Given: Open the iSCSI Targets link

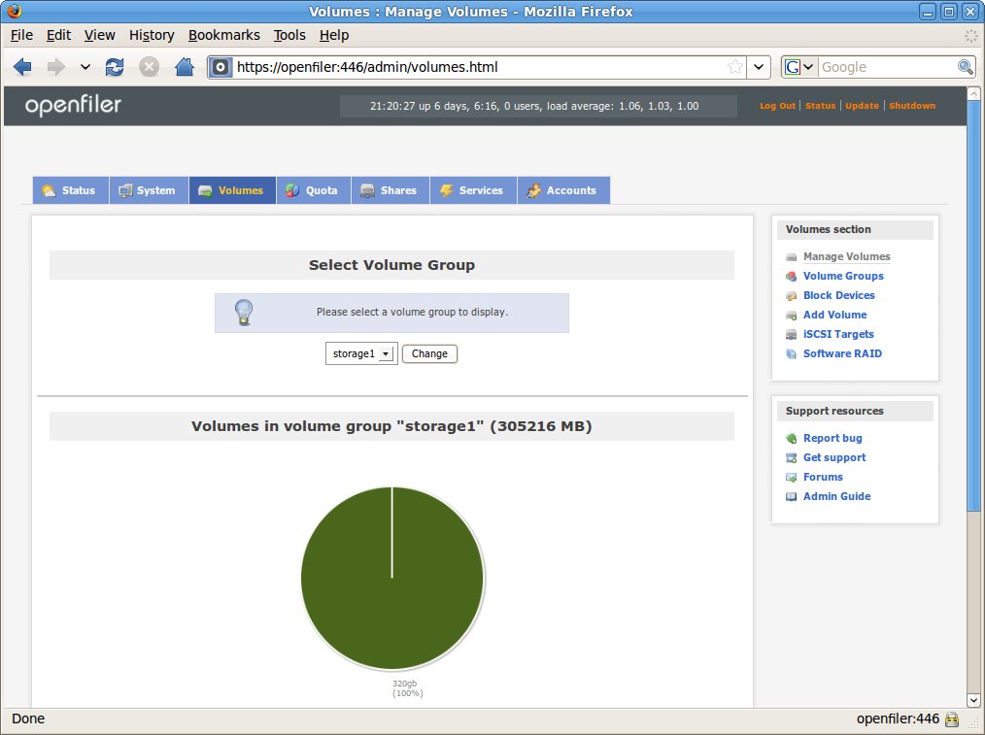Looking at the screenshot, I should 838,334.
